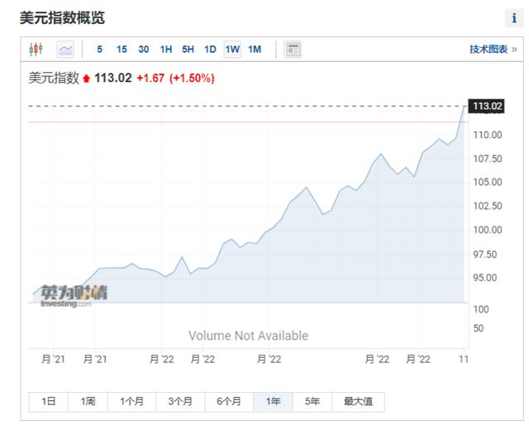Open the news/table panel icon
Screen dimensions: 529x425
click(x=293, y=50)
